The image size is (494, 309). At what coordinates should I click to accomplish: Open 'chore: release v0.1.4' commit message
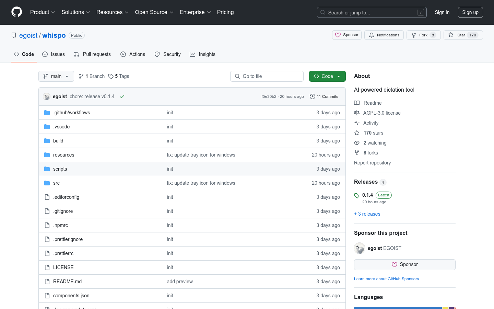(92, 96)
